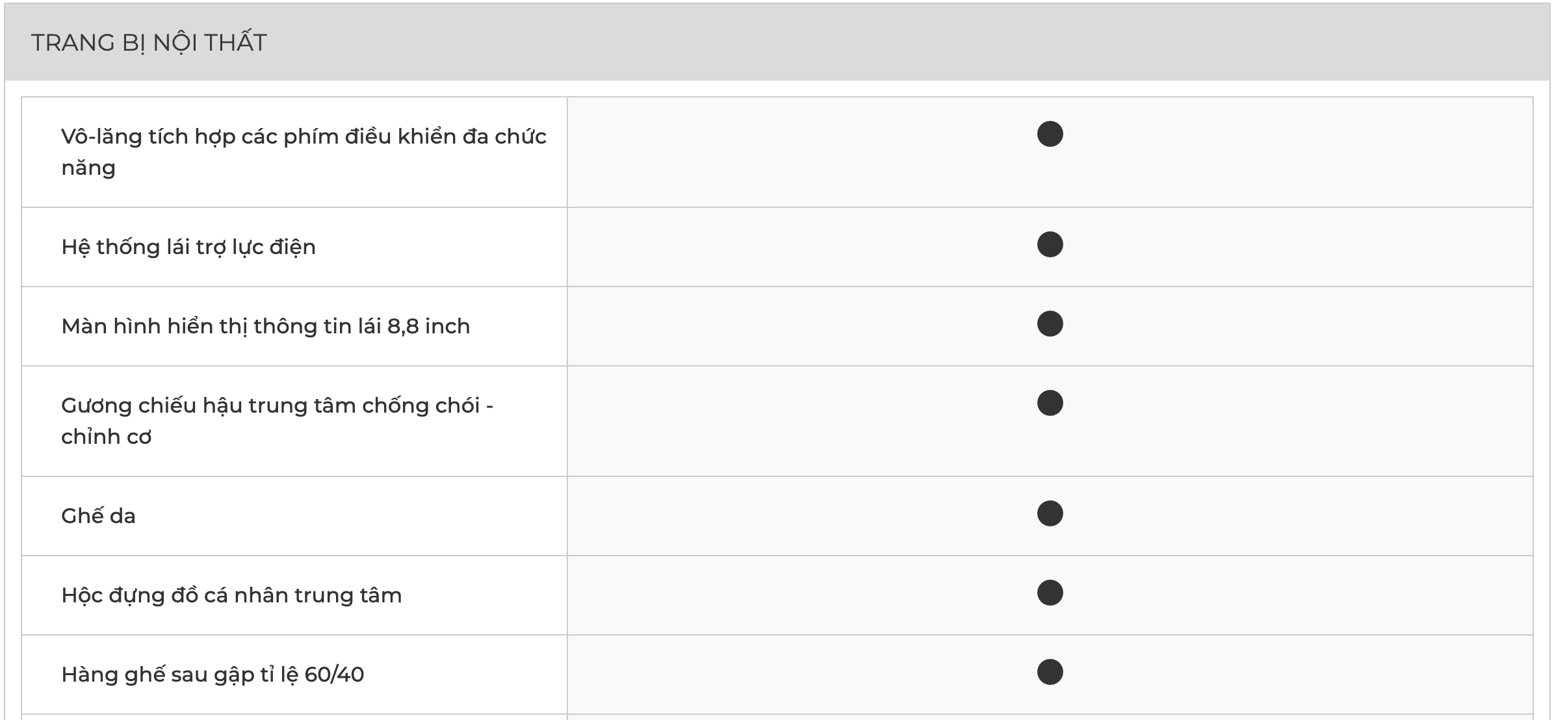Image resolution: width=1552 pixels, height=720 pixels.
Task: Click the dot in Gương chiếu hậu row
Action: tap(1050, 404)
